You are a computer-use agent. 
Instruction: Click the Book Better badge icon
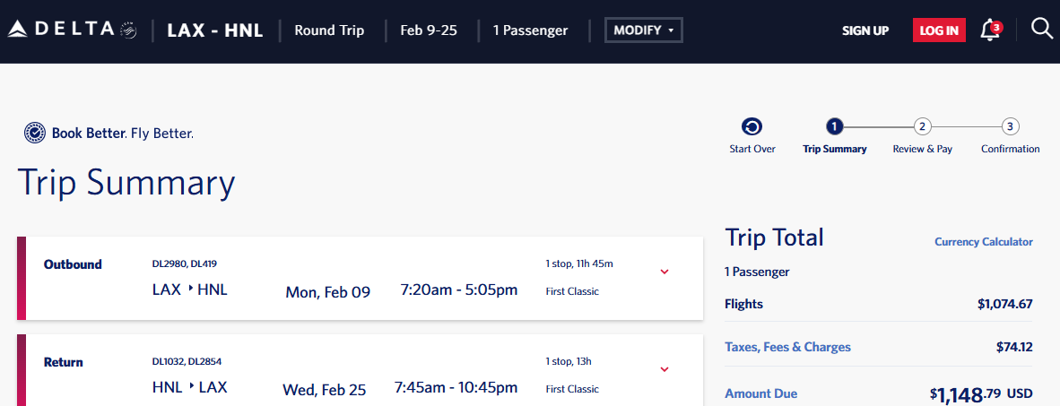(34, 133)
